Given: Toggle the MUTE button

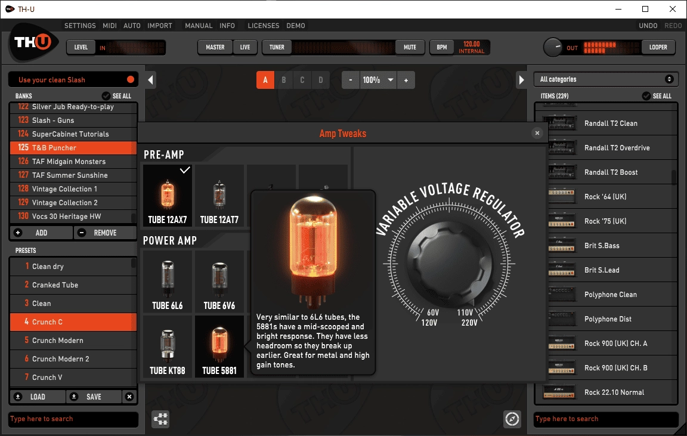Looking at the screenshot, I should (410, 47).
